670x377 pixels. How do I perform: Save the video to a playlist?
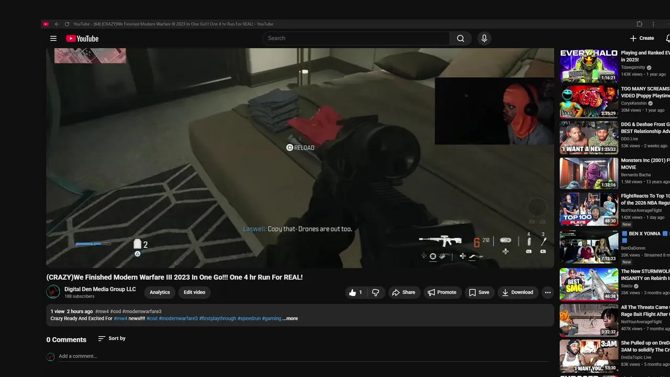click(479, 292)
